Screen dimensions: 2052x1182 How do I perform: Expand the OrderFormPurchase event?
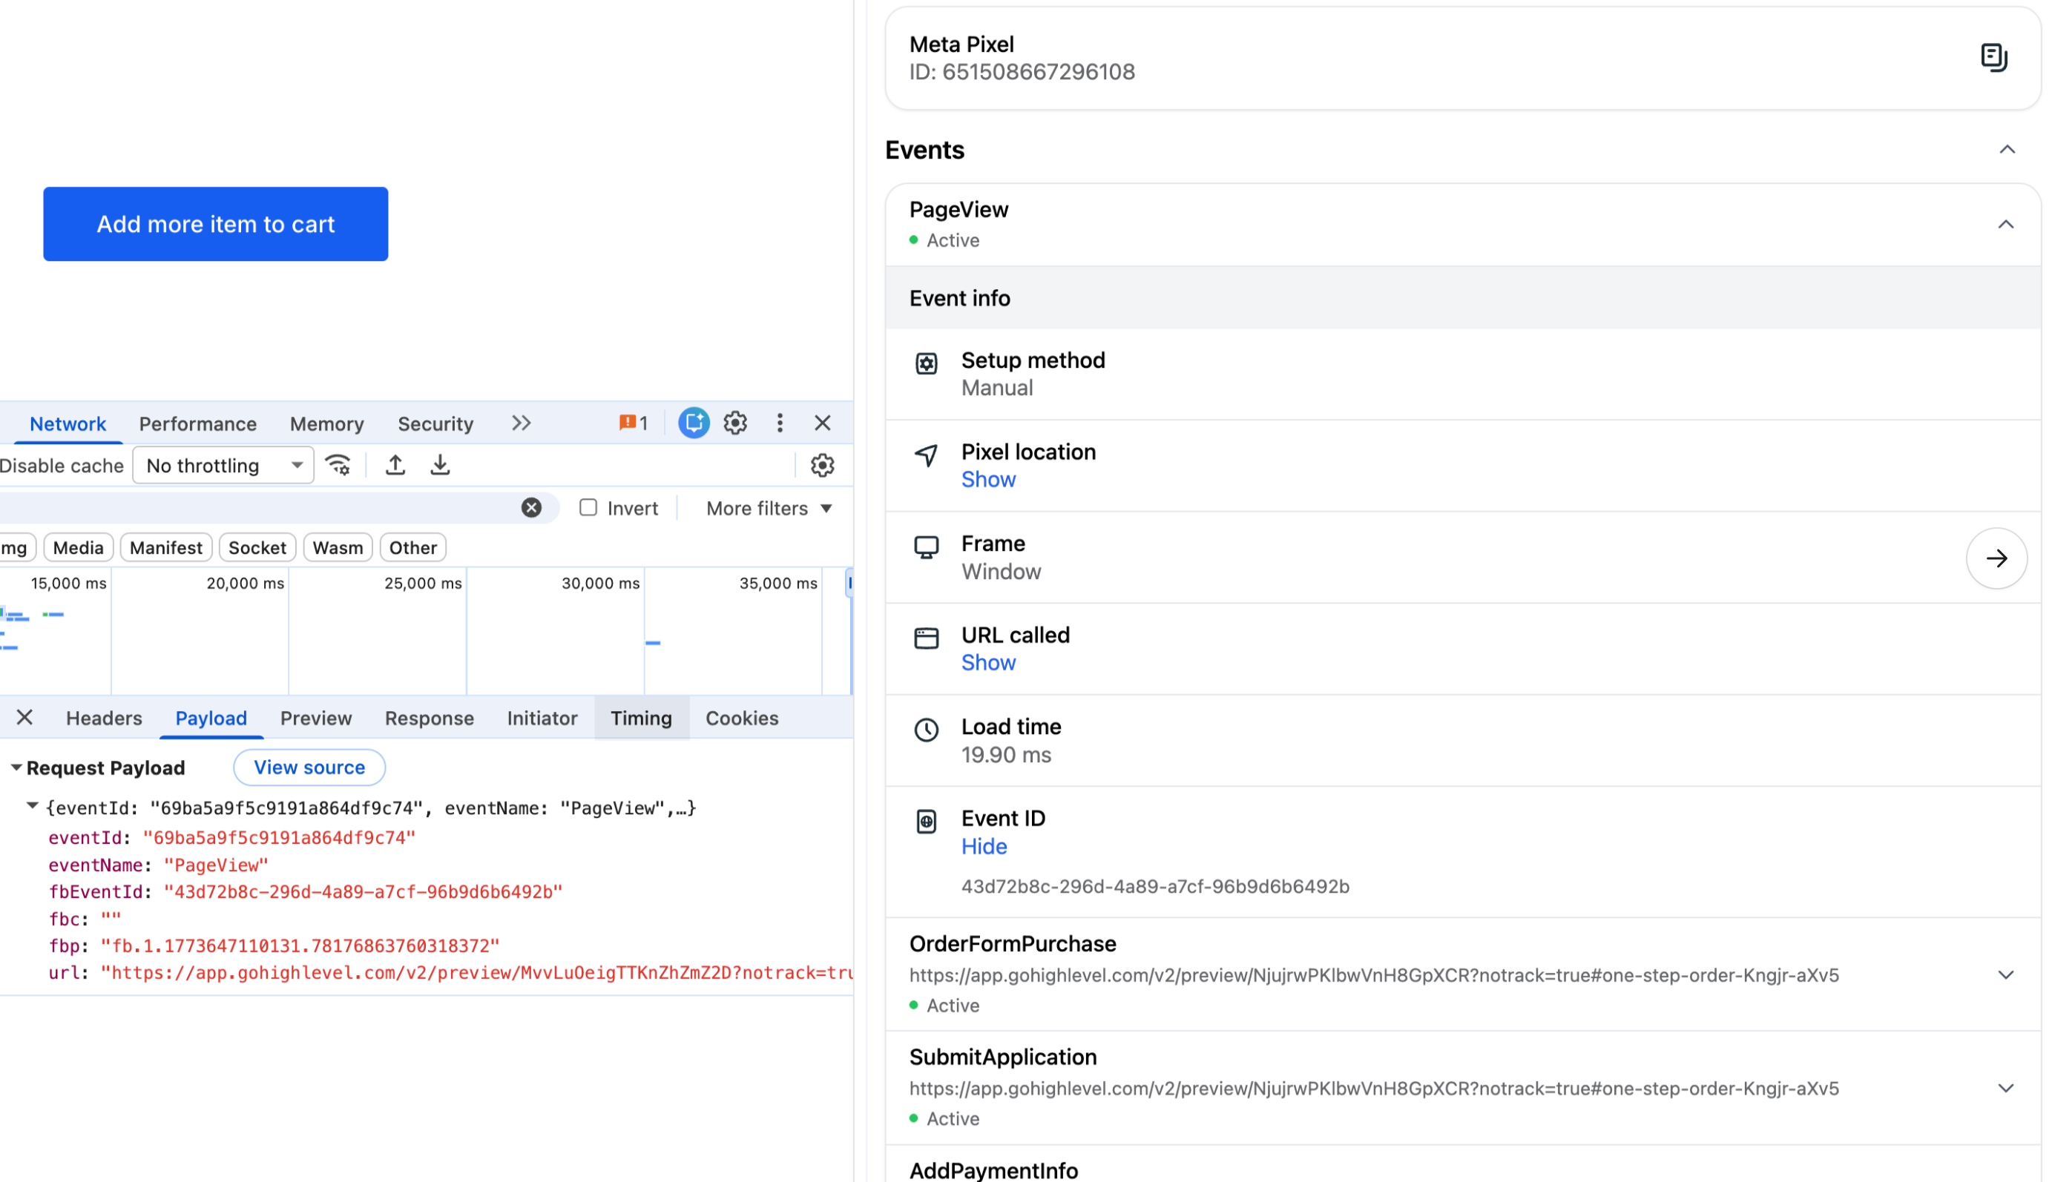[2006, 975]
